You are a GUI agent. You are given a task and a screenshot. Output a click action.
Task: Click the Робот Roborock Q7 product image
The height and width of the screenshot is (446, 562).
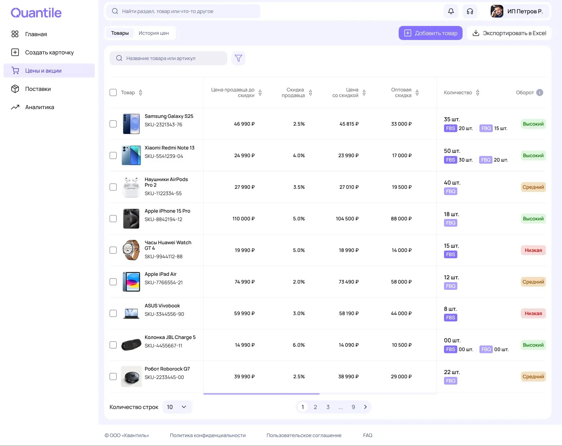pyautogui.click(x=131, y=377)
